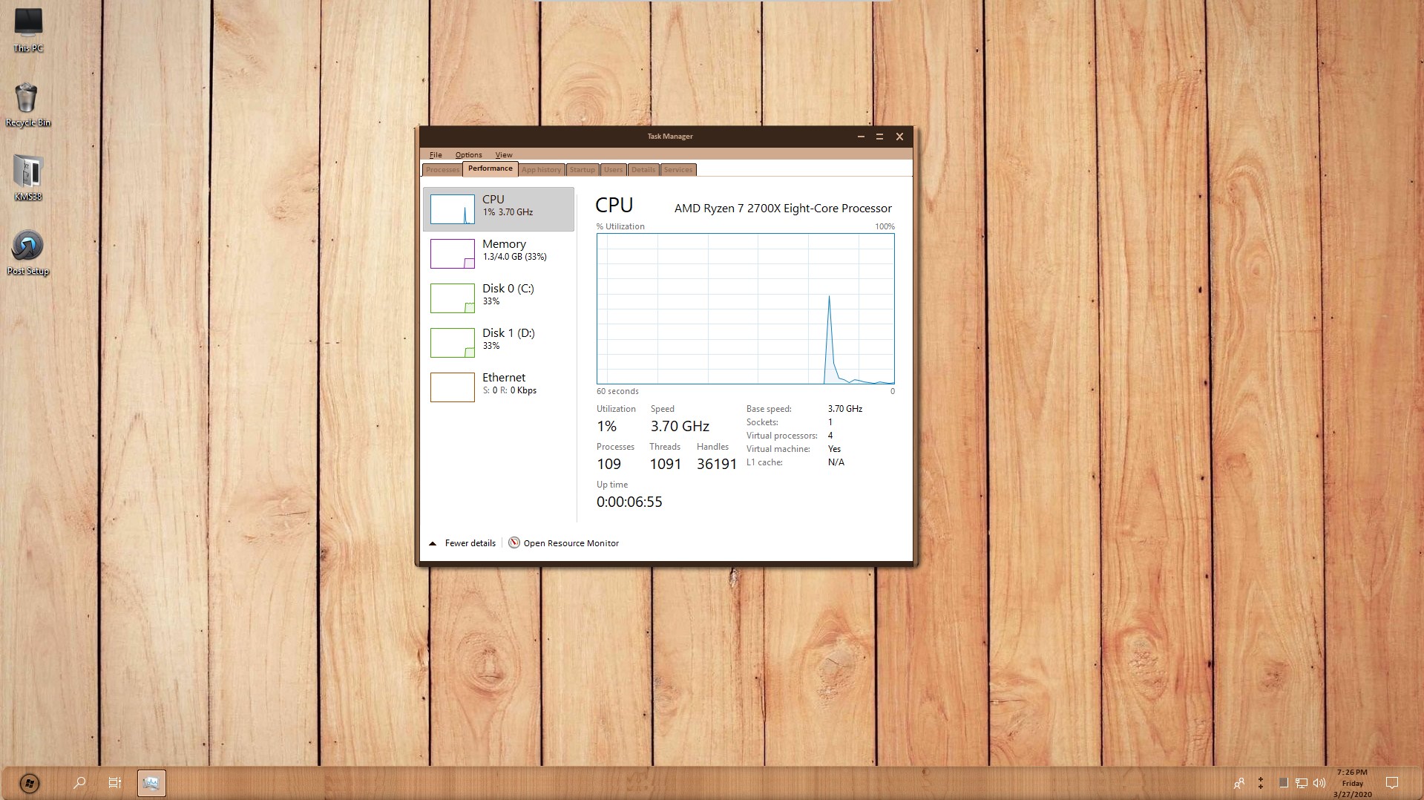
Task: Go to the Startup tab
Action: coord(583,170)
